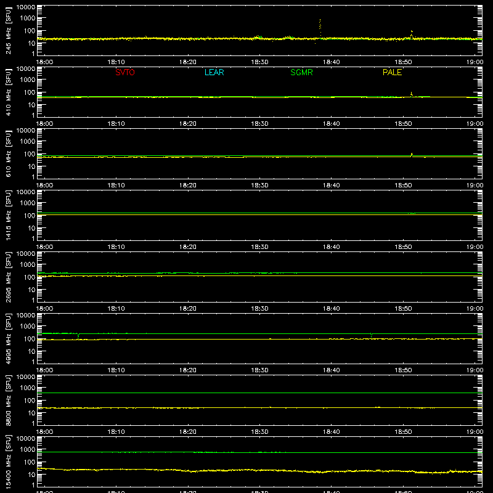
Task: Select the 2695 MHz [SFU] axis title
Action: click(9, 277)
